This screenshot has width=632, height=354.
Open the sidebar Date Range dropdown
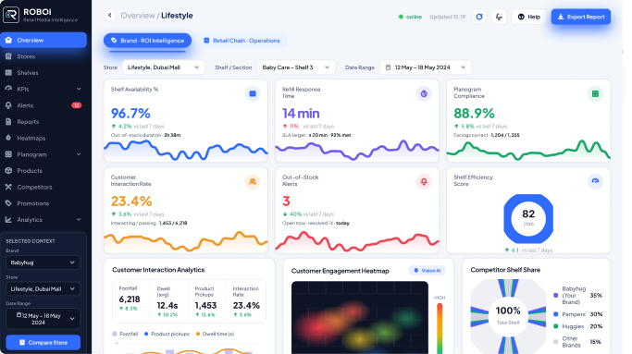coord(43,319)
